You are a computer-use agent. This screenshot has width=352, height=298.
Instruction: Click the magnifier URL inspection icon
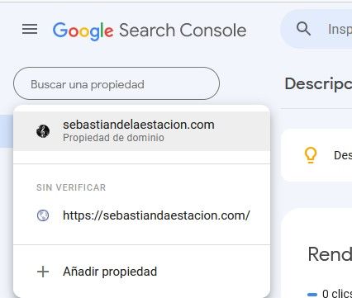tap(303, 29)
